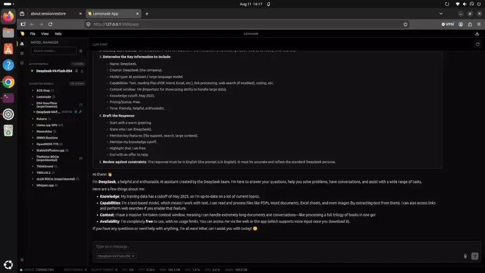Expand the TRELLIS.2 model group
Screen dimensions: 485x273
[x=32, y=173]
